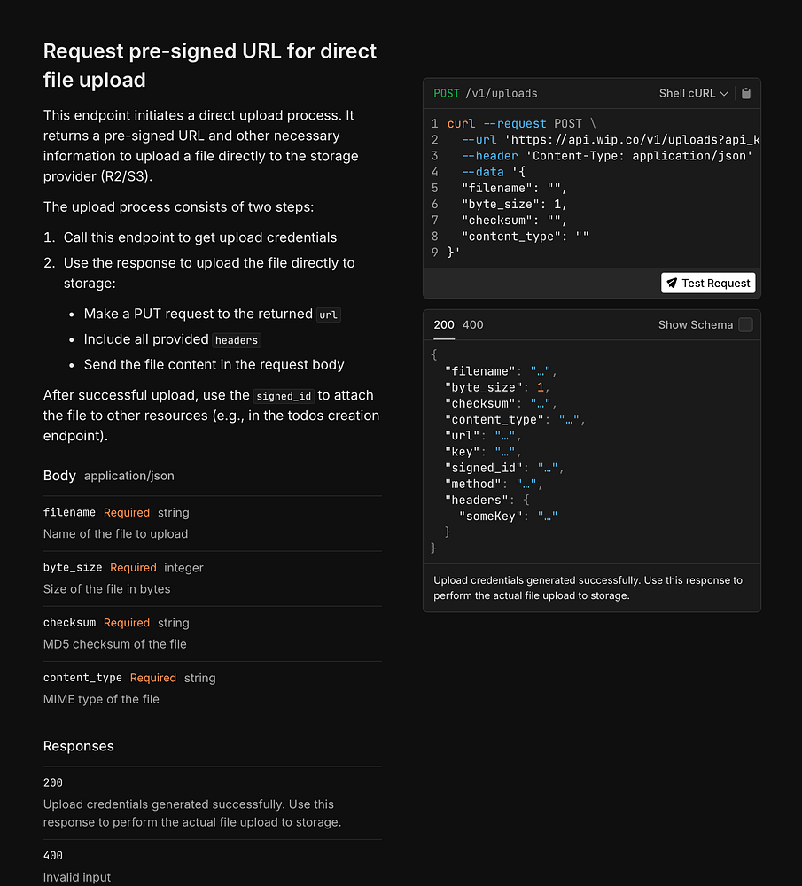Select the checksum body parameter
The image size is (802, 886).
point(69,623)
